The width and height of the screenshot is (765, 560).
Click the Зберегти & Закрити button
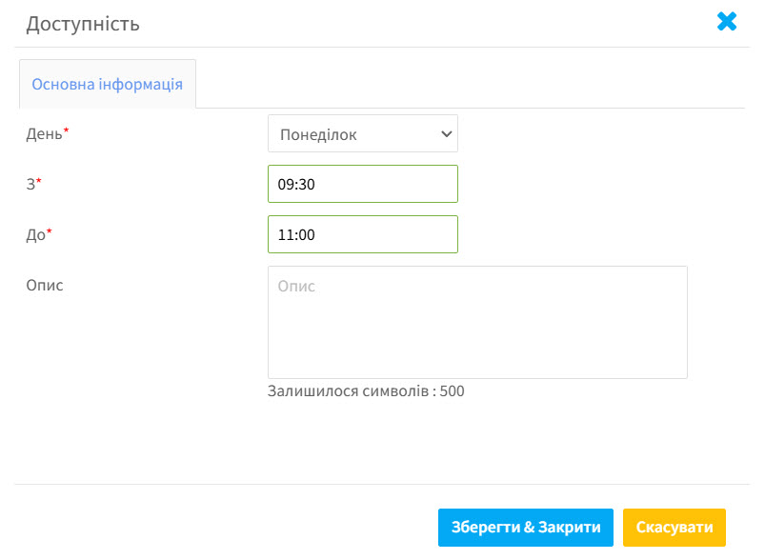(x=526, y=528)
